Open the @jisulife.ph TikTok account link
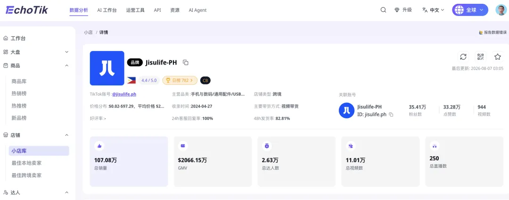 pyautogui.click(x=124, y=94)
